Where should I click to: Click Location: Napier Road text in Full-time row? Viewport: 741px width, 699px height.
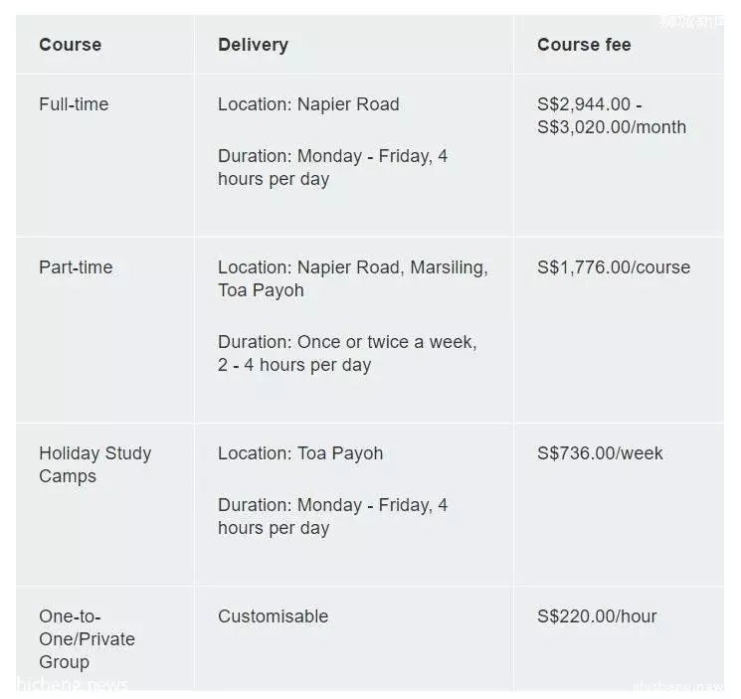[x=308, y=104]
